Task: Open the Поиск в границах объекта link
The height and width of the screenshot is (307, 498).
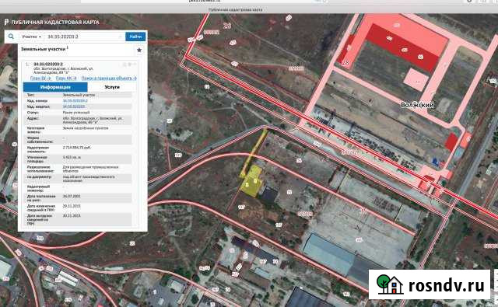Action: (x=109, y=78)
